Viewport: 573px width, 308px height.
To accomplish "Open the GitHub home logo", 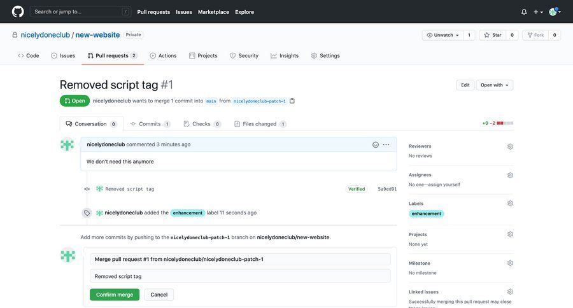I will click(x=18, y=11).
